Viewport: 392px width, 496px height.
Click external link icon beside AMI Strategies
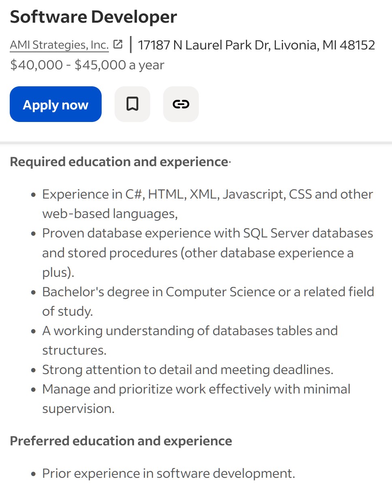click(x=118, y=45)
